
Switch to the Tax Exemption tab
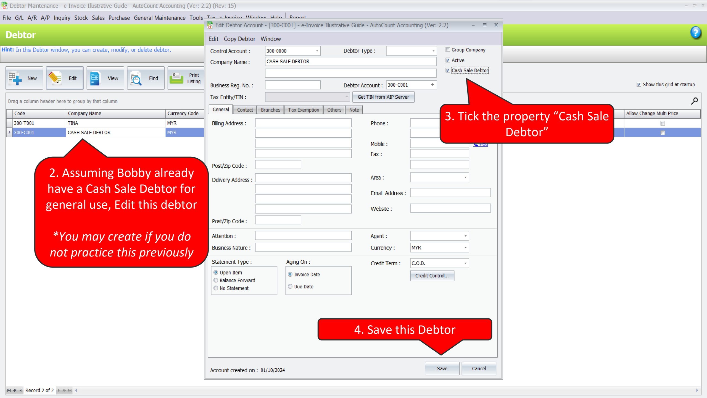304,110
